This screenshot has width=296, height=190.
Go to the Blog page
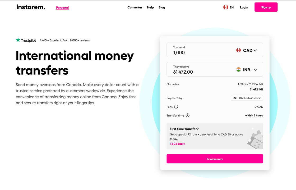click(162, 7)
